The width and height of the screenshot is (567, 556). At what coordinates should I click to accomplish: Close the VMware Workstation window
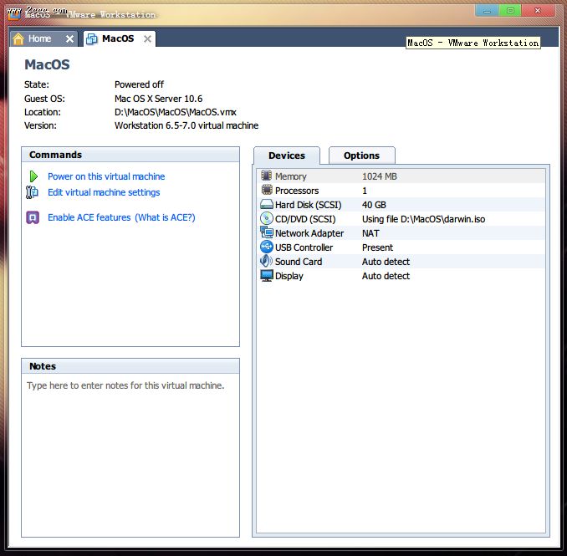[538, 11]
